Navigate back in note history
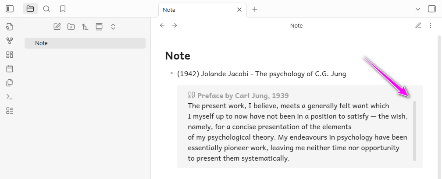 (x=162, y=25)
